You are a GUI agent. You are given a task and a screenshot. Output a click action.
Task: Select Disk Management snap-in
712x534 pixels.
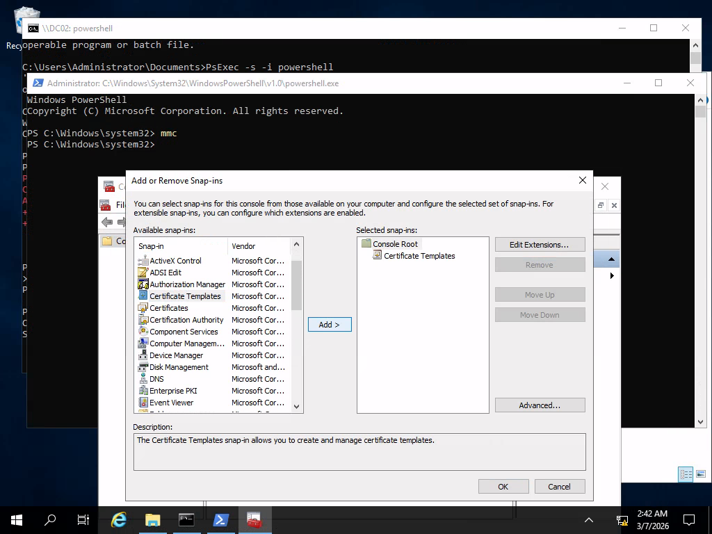(x=179, y=367)
